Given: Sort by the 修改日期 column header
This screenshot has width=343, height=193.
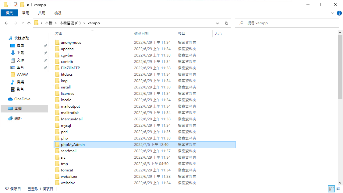Looking at the screenshot, I should coord(141,34).
